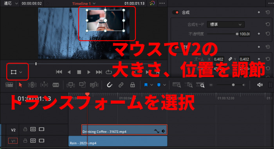Toggle the 合成 section red switch

point(175,13)
